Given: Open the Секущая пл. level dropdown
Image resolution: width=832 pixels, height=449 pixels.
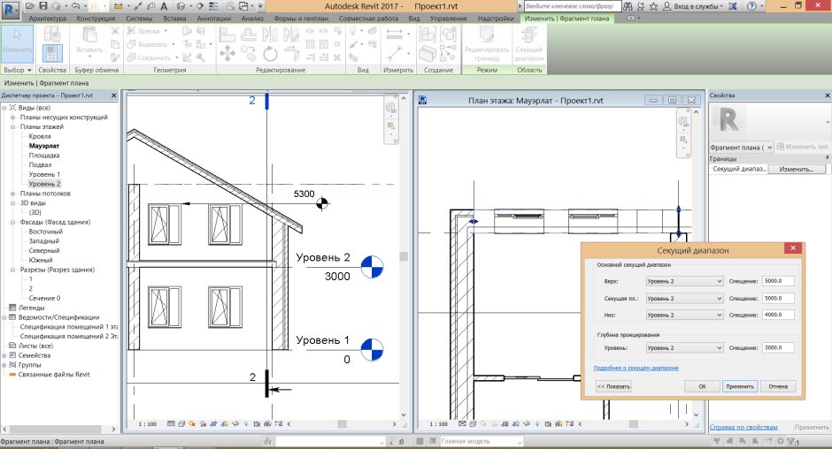Looking at the screenshot, I should click(684, 299).
